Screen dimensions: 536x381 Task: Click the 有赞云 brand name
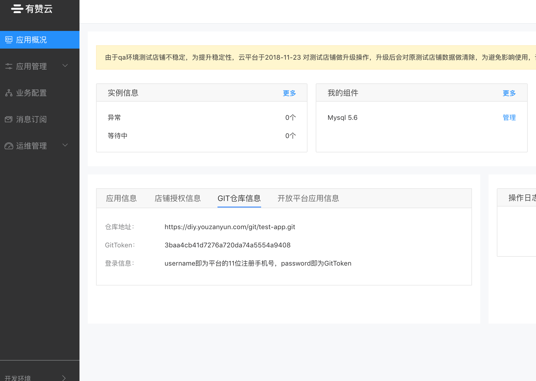39,9
